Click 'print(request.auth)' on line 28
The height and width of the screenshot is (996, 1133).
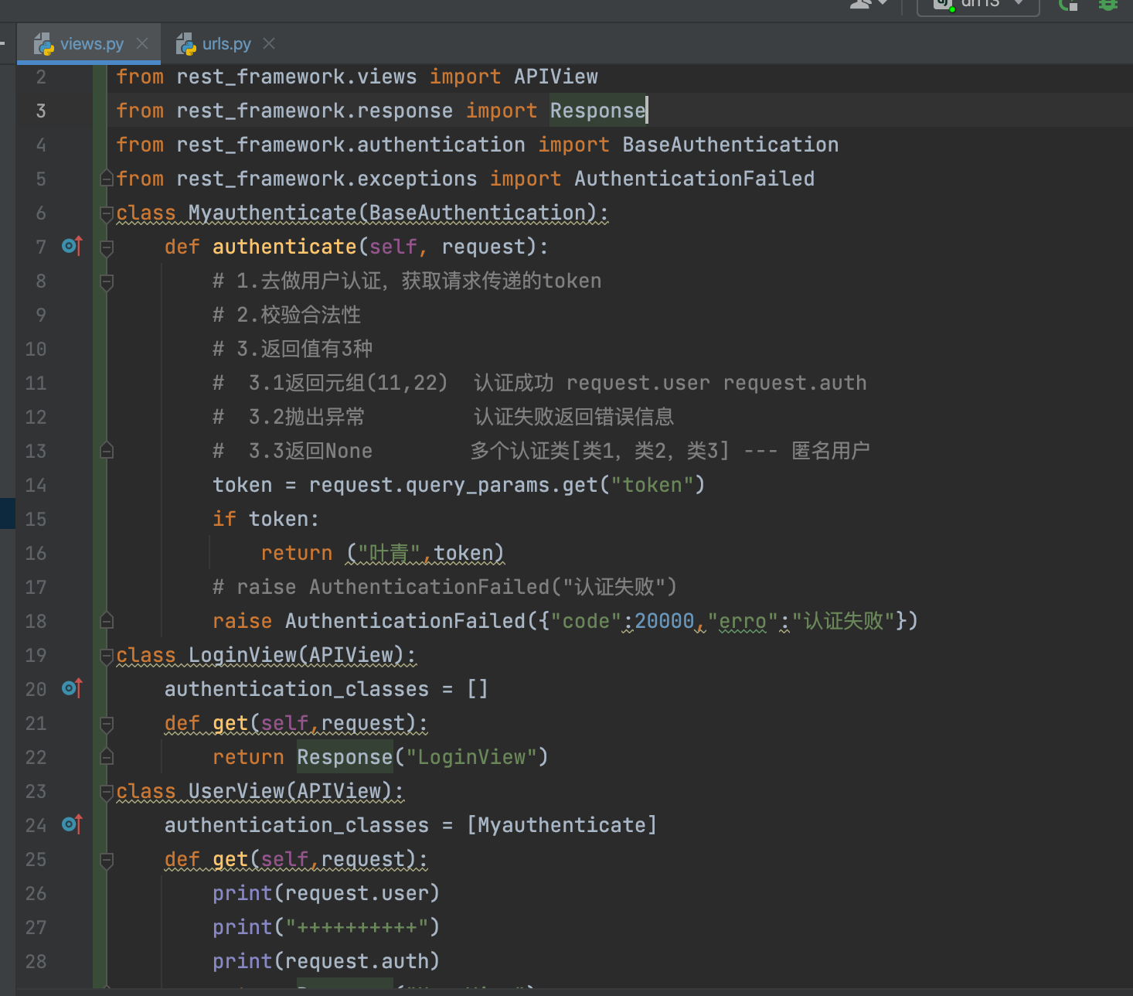pos(326,961)
